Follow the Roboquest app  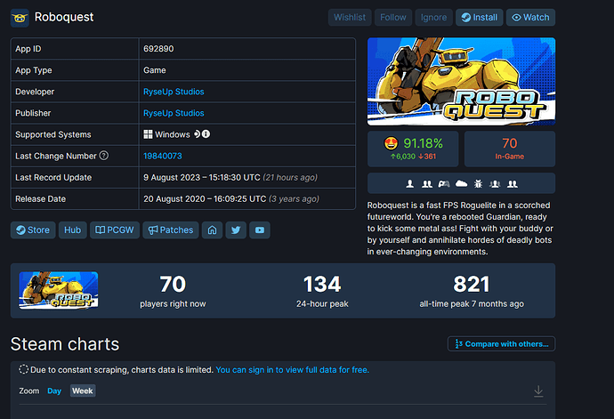click(x=393, y=18)
